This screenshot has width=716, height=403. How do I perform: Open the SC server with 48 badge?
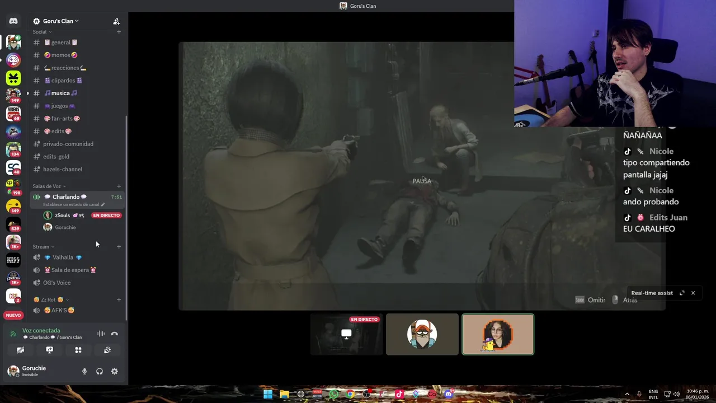click(13, 167)
